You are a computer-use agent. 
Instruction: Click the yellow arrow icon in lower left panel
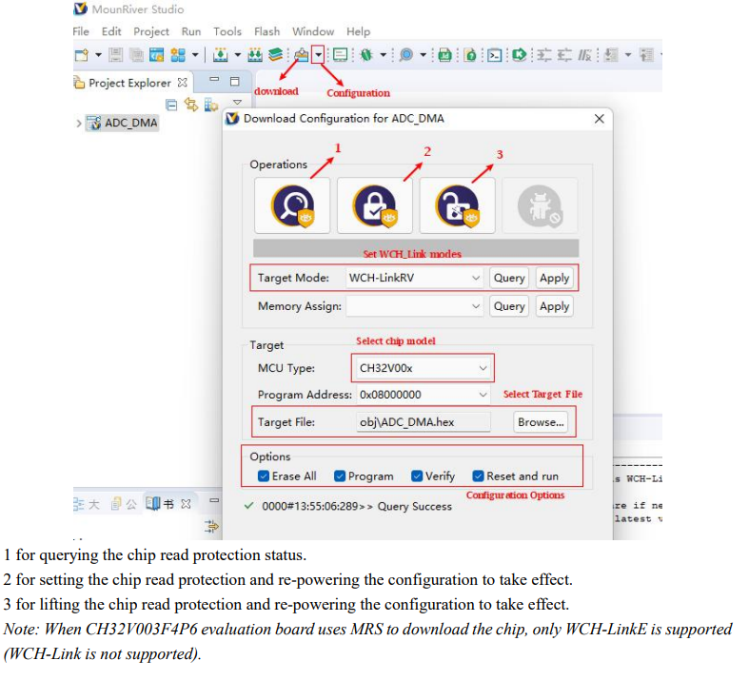pyautogui.click(x=210, y=526)
